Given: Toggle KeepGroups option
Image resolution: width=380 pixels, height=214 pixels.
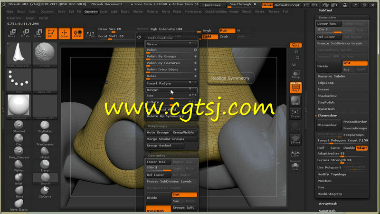Looking at the screenshot, I should [353, 135].
